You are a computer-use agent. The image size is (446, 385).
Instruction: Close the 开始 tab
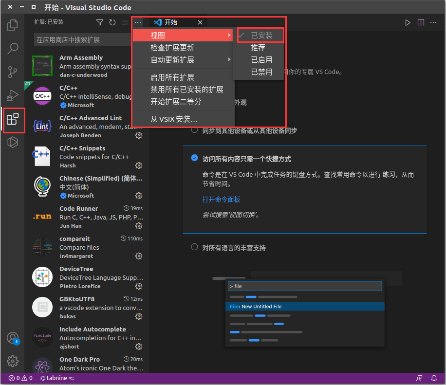click(x=200, y=22)
